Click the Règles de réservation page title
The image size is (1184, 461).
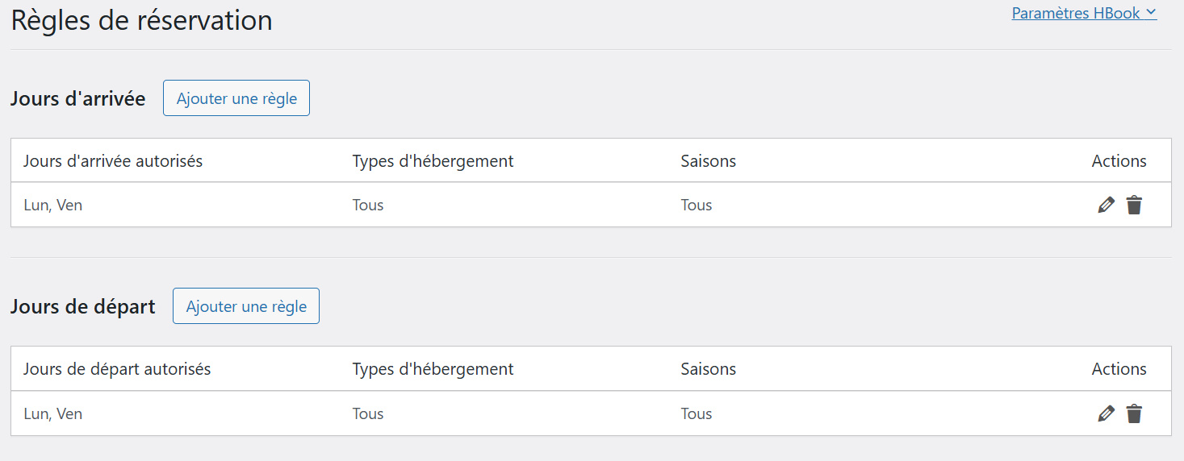pos(141,20)
